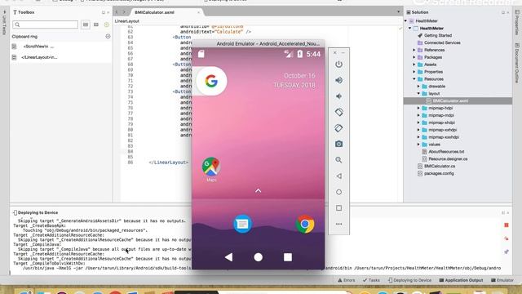Take an emulator screenshot with camera icon
This screenshot has height=294, width=522.
(338, 144)
